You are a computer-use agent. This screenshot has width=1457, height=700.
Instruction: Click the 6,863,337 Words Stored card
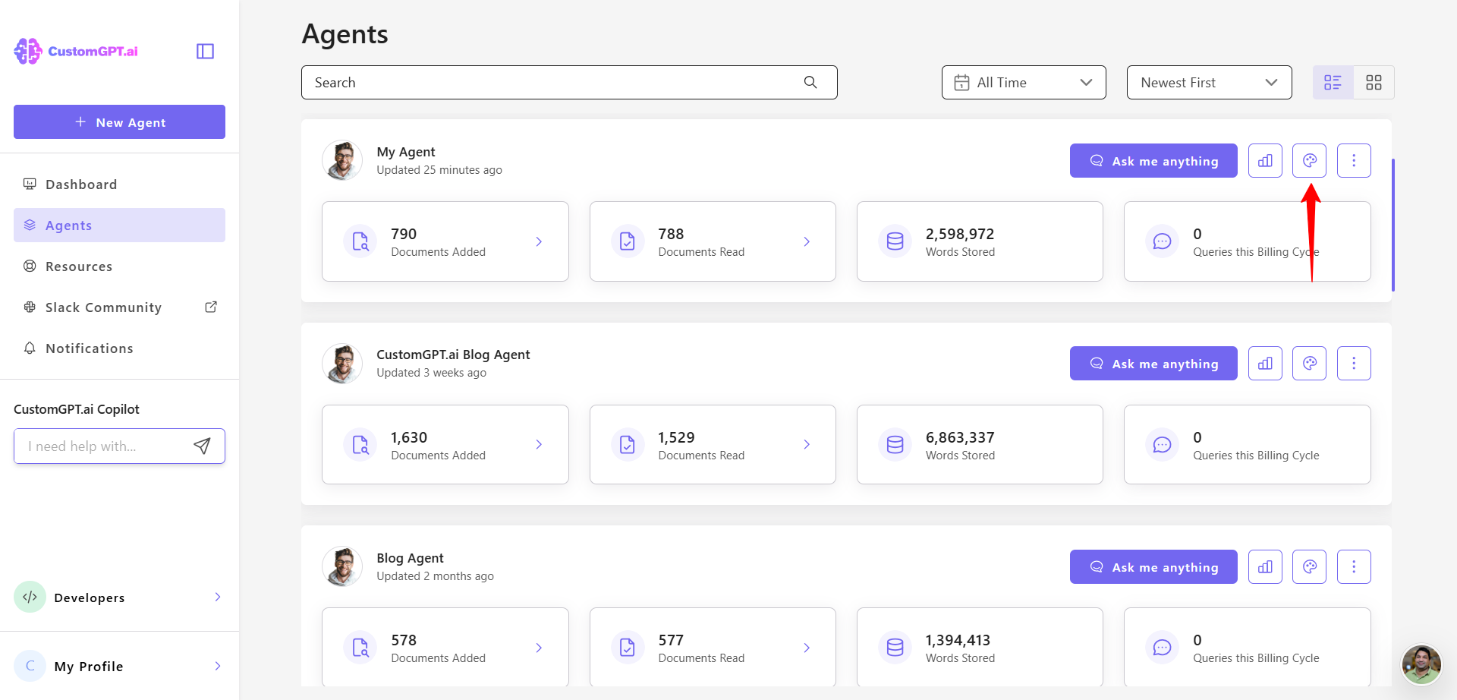point(980,445)
